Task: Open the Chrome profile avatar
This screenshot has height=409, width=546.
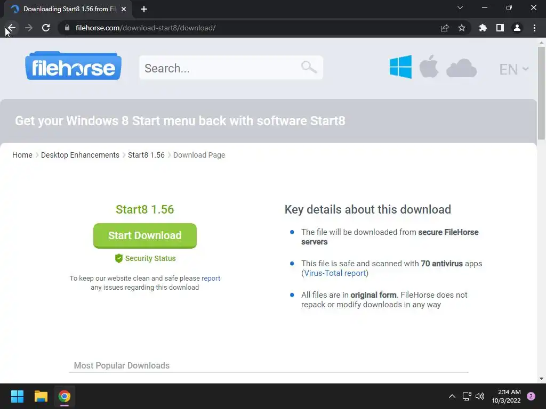Action: click(x=517, y=28)
